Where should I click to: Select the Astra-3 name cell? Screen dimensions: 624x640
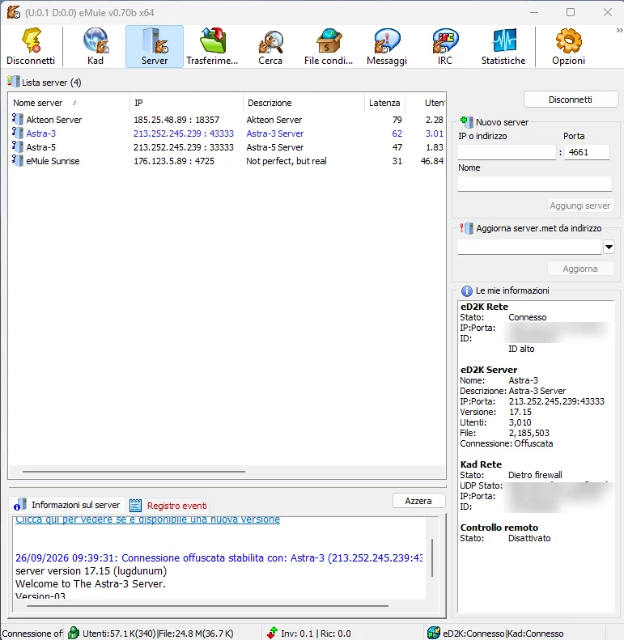(41, 134)
